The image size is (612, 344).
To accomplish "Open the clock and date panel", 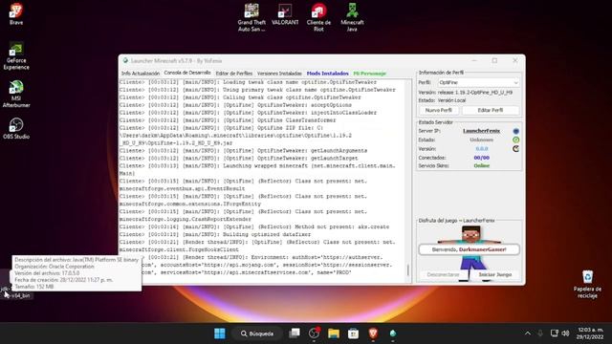I will (x=590, y=333).
